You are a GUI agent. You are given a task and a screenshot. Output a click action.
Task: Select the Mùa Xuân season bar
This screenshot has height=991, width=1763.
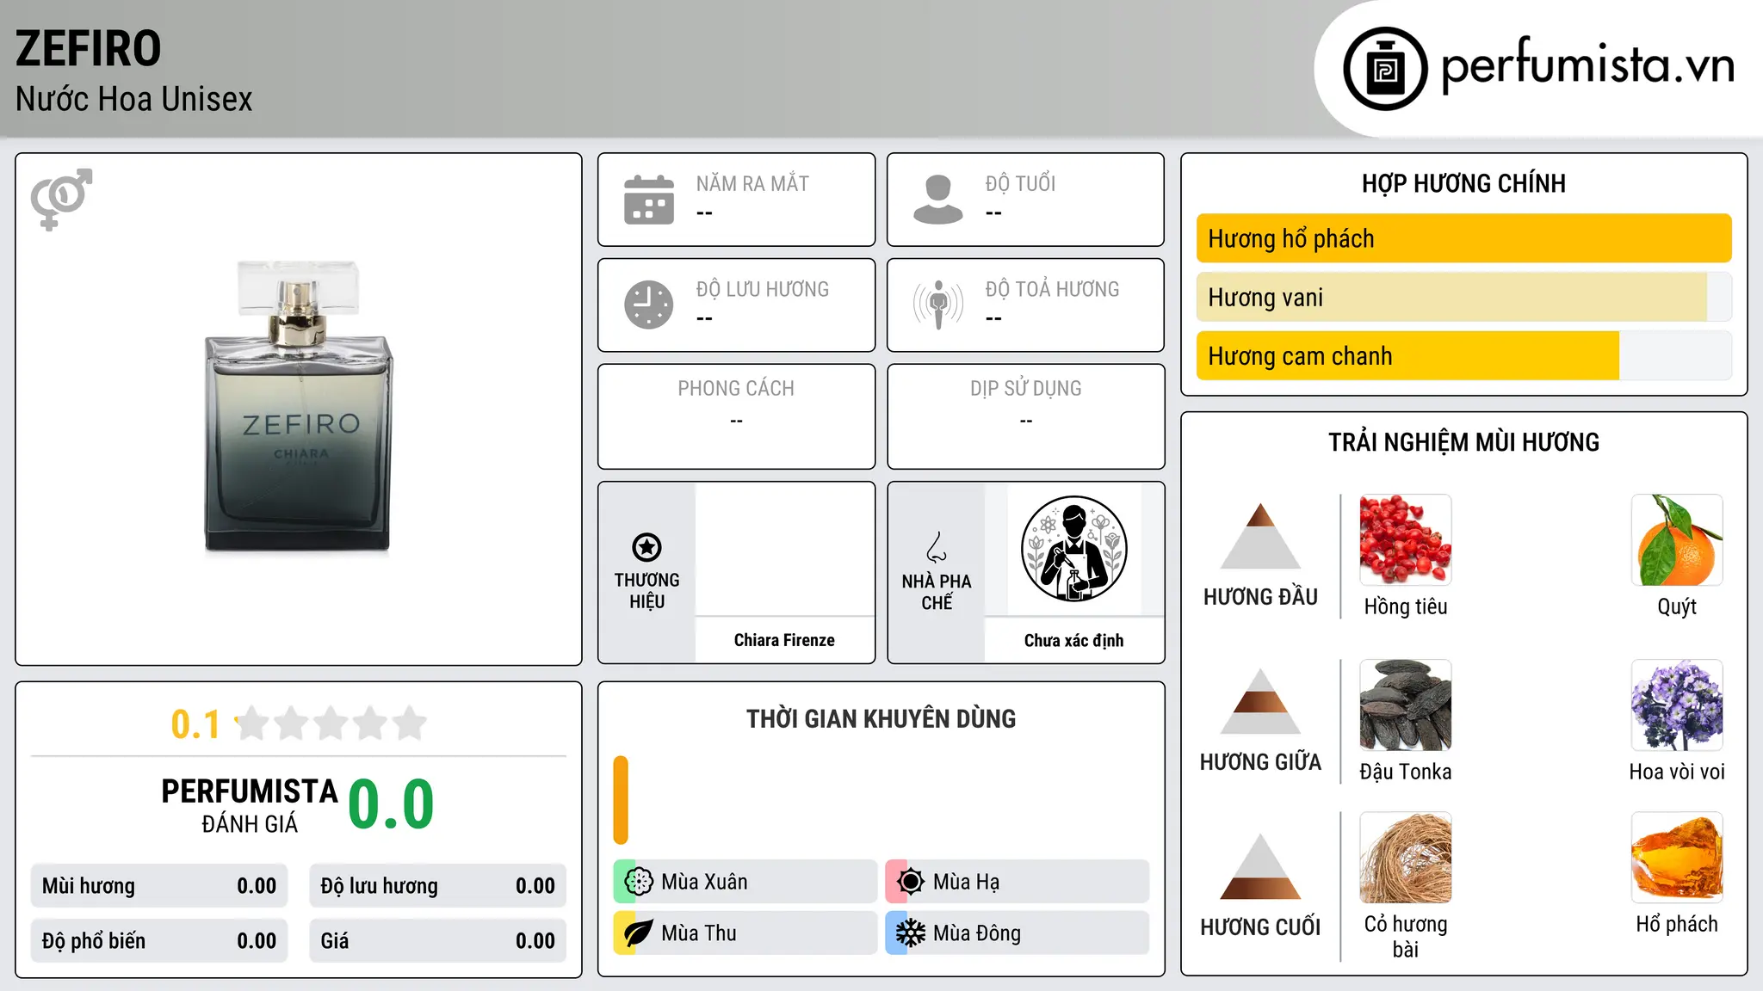pos(745,882)
